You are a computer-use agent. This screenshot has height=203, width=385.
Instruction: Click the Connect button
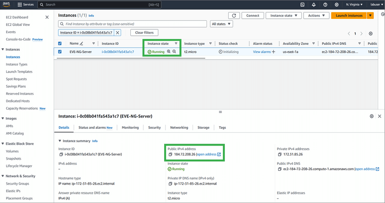pos(253,15)
